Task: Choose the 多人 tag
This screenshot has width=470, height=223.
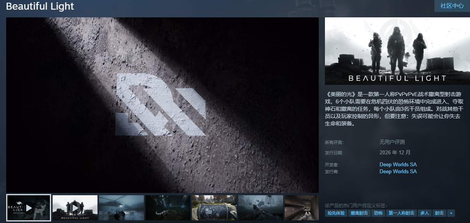Action: pos(424,213)
